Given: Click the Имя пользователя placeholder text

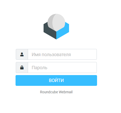Looking at the screenshot, I should 51,55.
